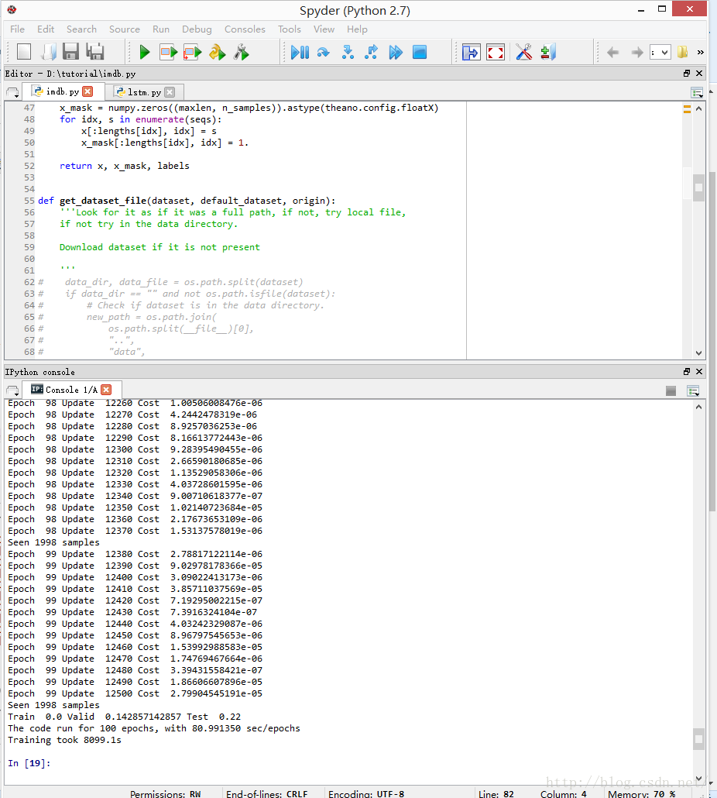Click line 55 get_dataset_file definition

pos(186,201)
